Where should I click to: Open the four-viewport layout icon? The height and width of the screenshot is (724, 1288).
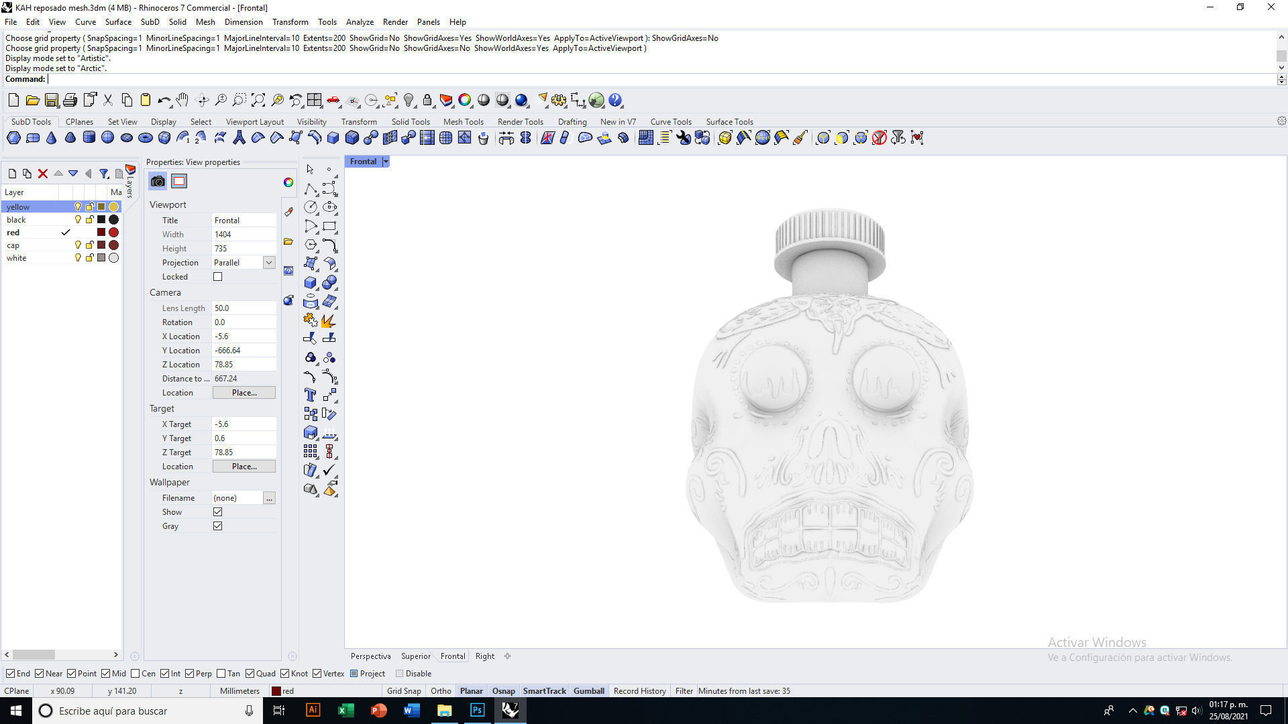(314, 101)
